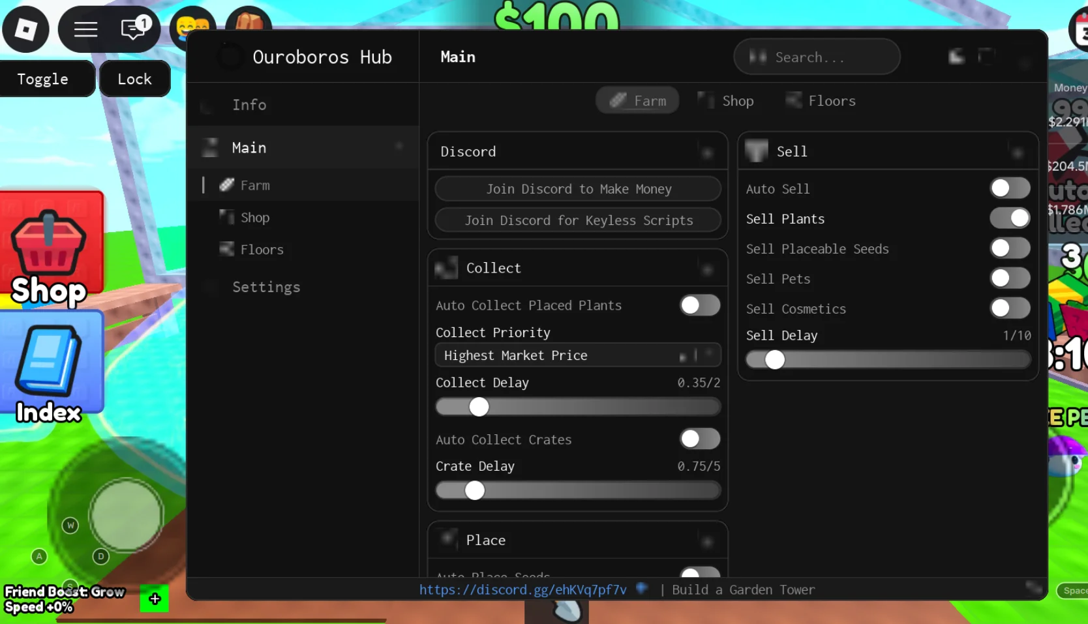
Task: Open the Collect Priority dropdown
Action: pos(578,355)
